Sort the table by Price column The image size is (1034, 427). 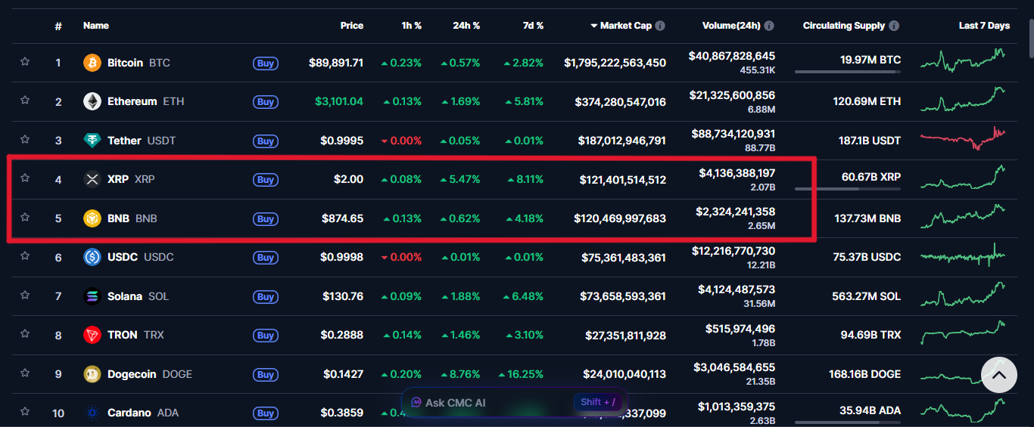click(351, 26)
